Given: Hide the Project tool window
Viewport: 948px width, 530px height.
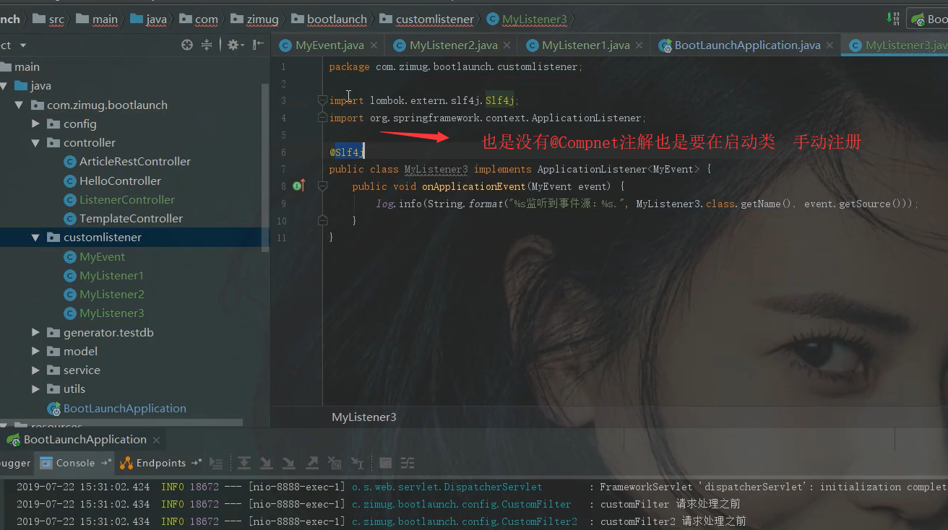Looking at the screenshot, I should (x=257, y=45).
